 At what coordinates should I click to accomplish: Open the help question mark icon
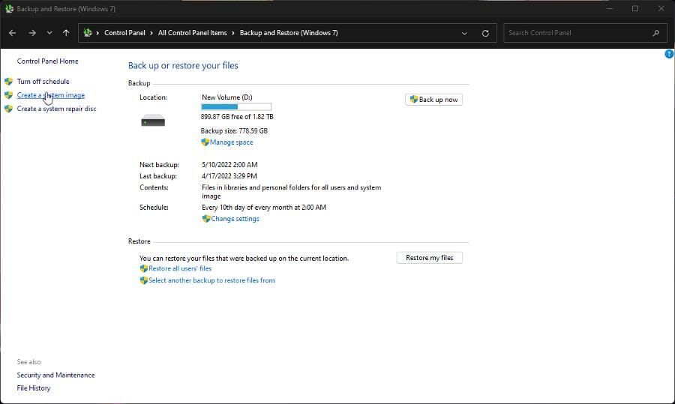(x=670, y=54)
